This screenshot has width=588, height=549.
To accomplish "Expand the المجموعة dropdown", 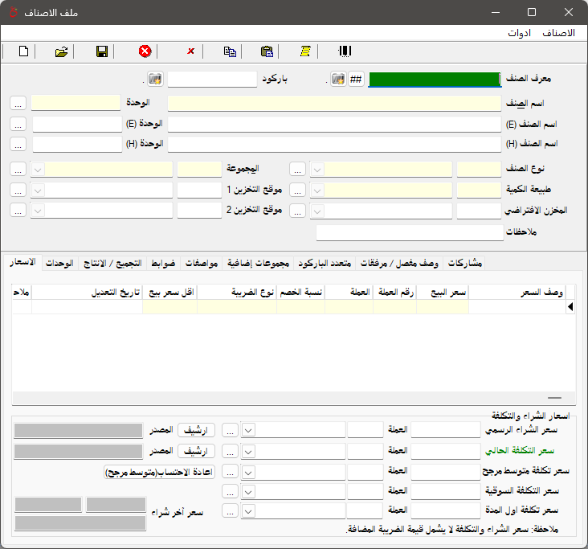I will click(x=38, y=170).
